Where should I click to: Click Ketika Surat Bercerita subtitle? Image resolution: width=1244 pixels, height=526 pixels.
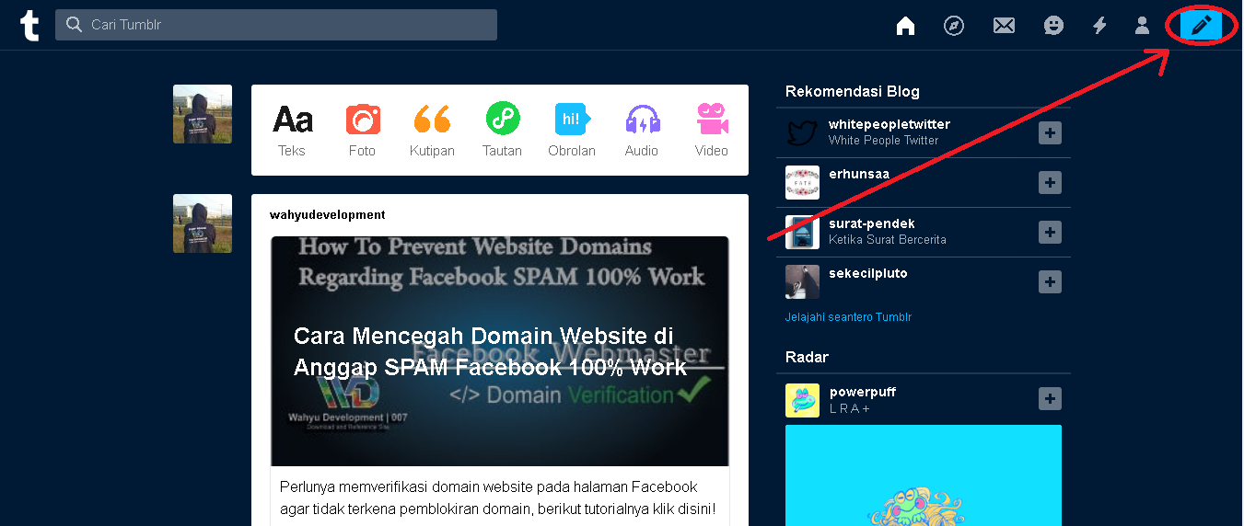888,240
